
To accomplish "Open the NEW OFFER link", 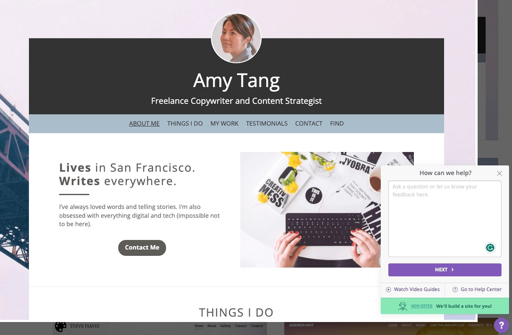I will pyautogui.click(x=422, y=306).
